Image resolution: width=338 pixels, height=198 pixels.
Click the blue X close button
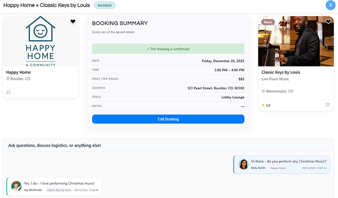pos(330,5)
